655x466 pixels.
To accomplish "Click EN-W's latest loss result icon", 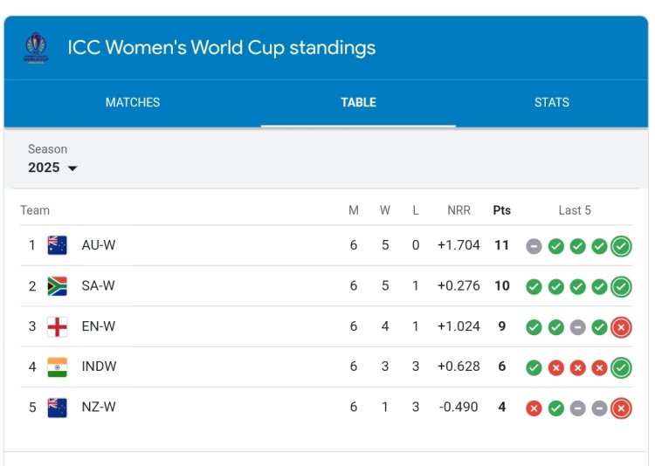I will pos(621,327).
